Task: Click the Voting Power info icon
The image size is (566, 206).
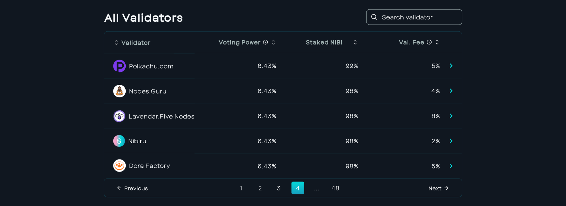Action: [265, 42]
